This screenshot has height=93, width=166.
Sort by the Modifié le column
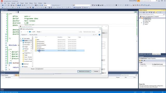[x=60, y=37]
